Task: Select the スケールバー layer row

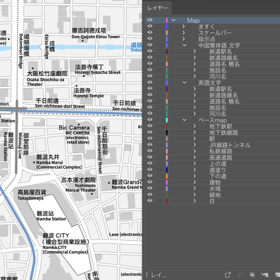Action: (212, 32)
